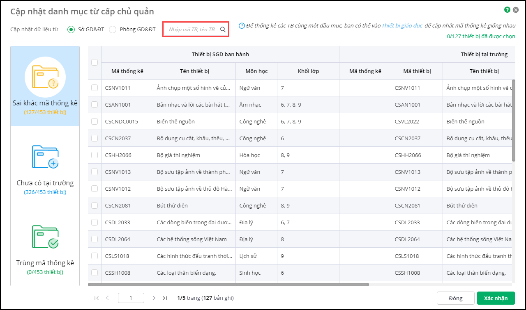Go to the previous page arrow
526x310 pixels.
(x=108, y=298)
